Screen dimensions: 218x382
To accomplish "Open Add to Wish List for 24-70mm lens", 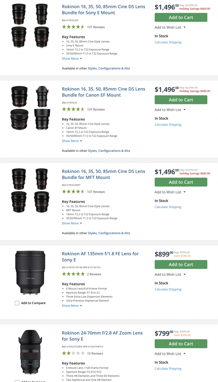I will (x=170, y=354).
